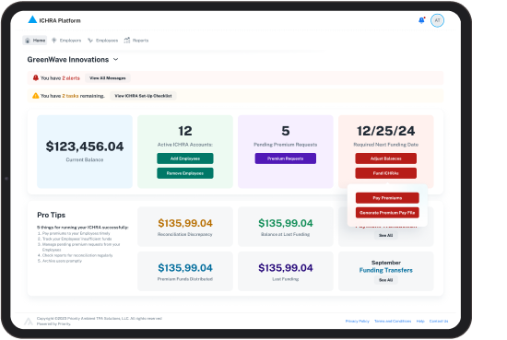507x340 pixels.
Task: Open View ICHRA Set-Up Checklist
Action: click(x=143, y=96)
